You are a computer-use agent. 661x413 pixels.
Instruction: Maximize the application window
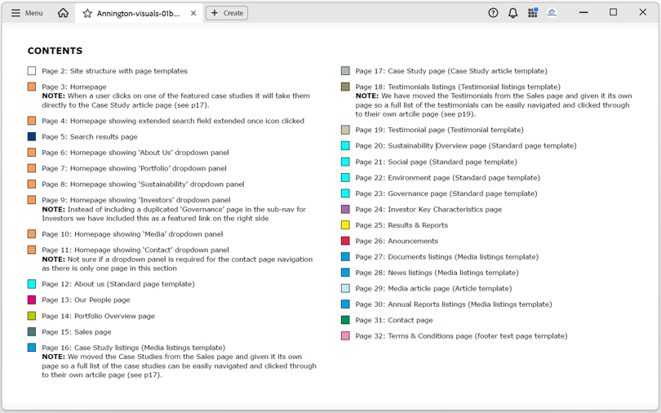(613, 12)
